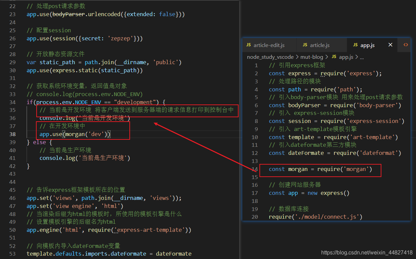416x259 pixels.
Task: Click the app.engine('html', require('express-art-template')) line
Action: tap(109, 230)
